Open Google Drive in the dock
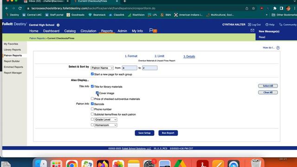Image resolution: width=297 pixels, height=167 pixels. tap(180, 164)
